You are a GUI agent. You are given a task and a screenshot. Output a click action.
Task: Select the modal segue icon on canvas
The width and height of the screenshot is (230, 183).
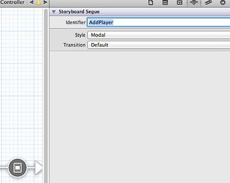pyautogui.click(x=17, y=168)
